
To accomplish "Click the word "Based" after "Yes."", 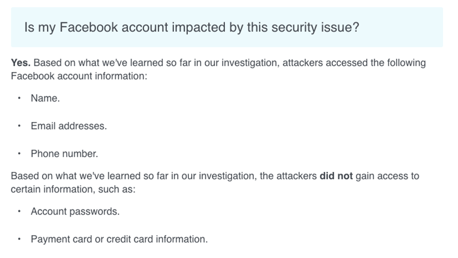I will pyautogui.click(x=46, y=63).
